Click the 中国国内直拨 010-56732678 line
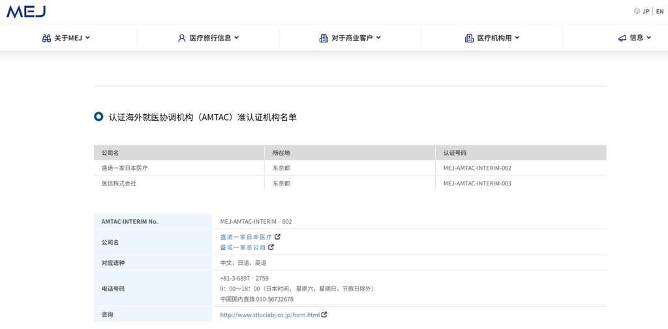Screen dimensions: 668x329 click(x=257, y=299)
